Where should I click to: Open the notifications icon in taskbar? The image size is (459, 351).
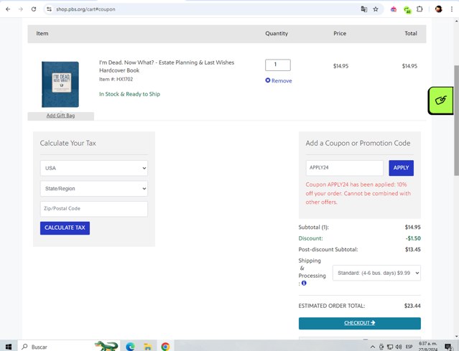coord(448,347)
